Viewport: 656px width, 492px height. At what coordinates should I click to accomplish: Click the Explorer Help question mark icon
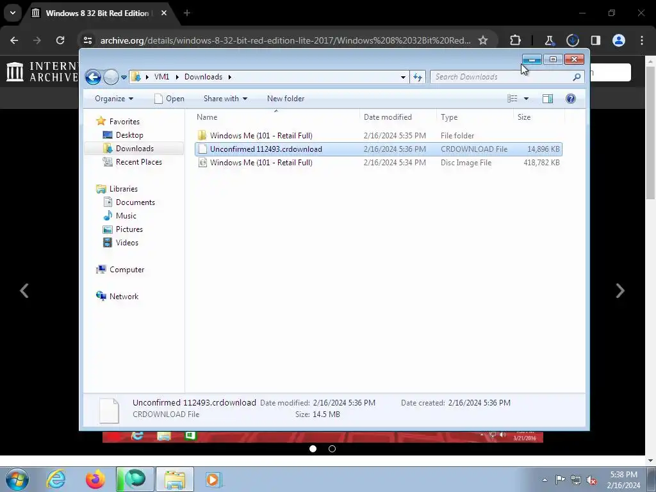pos(571,99)
